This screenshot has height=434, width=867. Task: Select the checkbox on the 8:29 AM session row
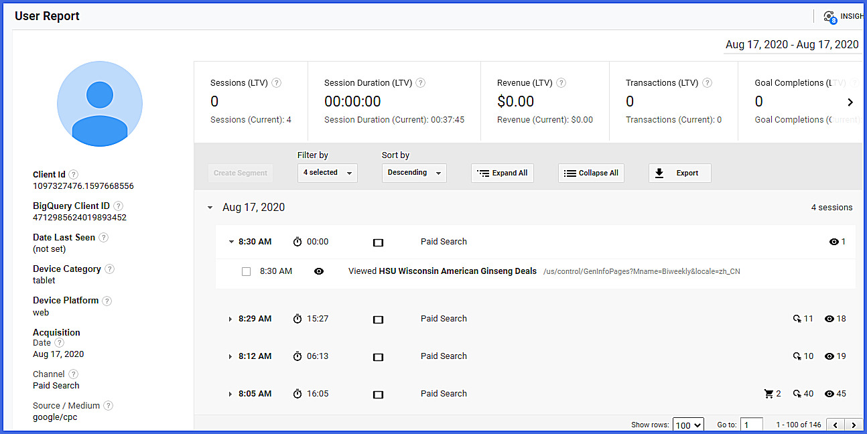[378, 318]
